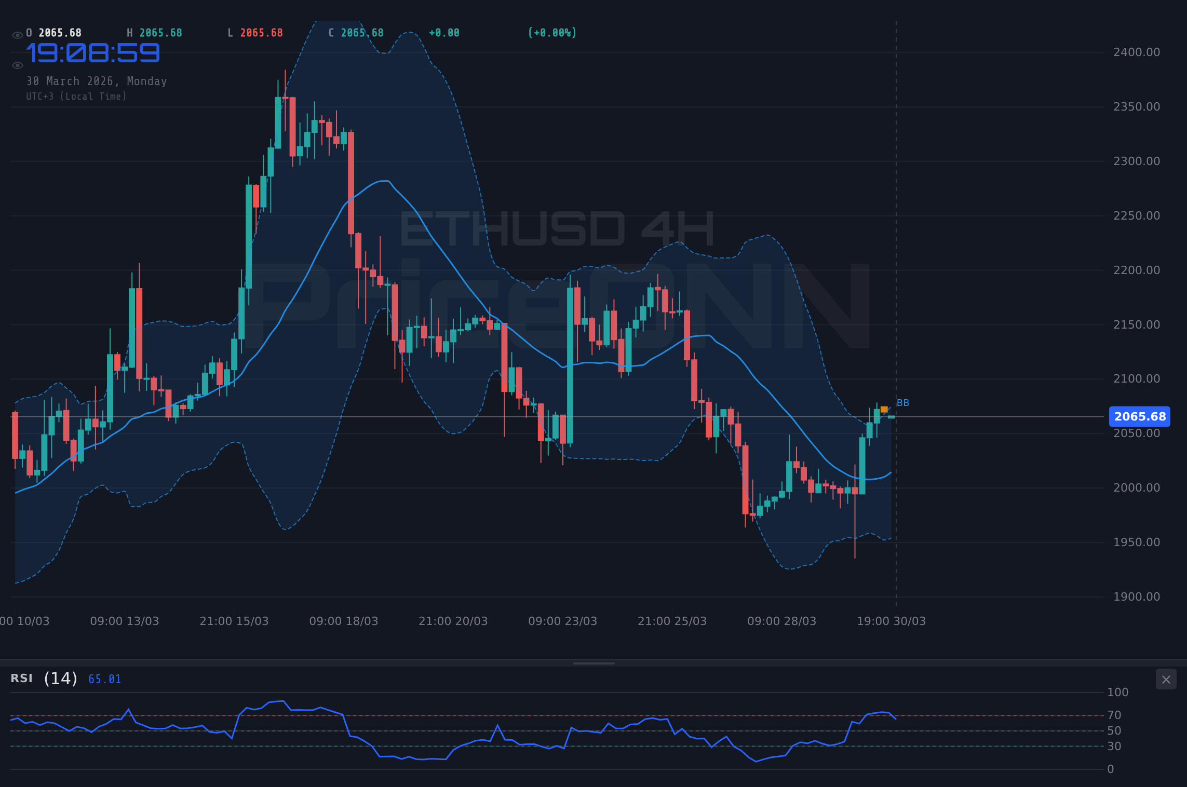The image size is (1187, 787).
Task: Select the L 2065.68 low value in legend
Action: point(260,32)
